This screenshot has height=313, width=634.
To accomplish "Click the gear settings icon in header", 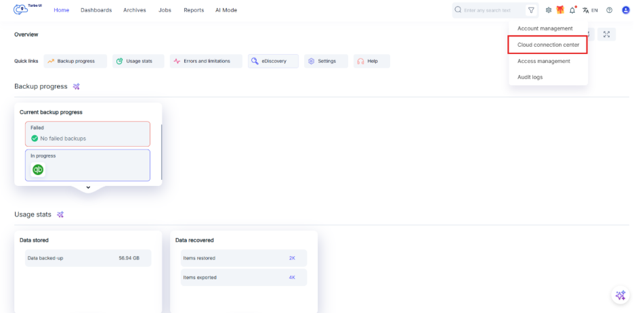I will click(549, 10).
